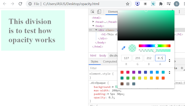Switch color format with RGBA stepper arrows

pos(169,61)
